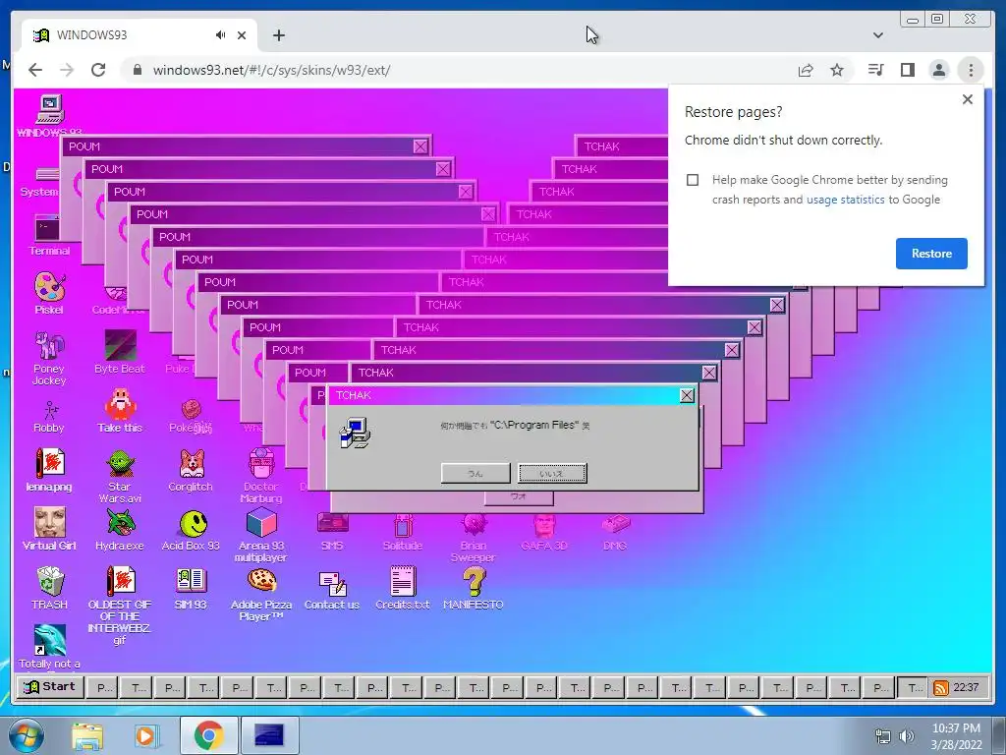Launch Virtual Girl icon
Viewport: 1006px width, 755px height.
tap(49, 529)
